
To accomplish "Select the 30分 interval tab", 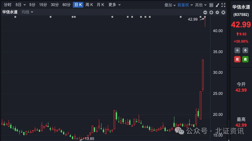I will click(x=55, y=5).
